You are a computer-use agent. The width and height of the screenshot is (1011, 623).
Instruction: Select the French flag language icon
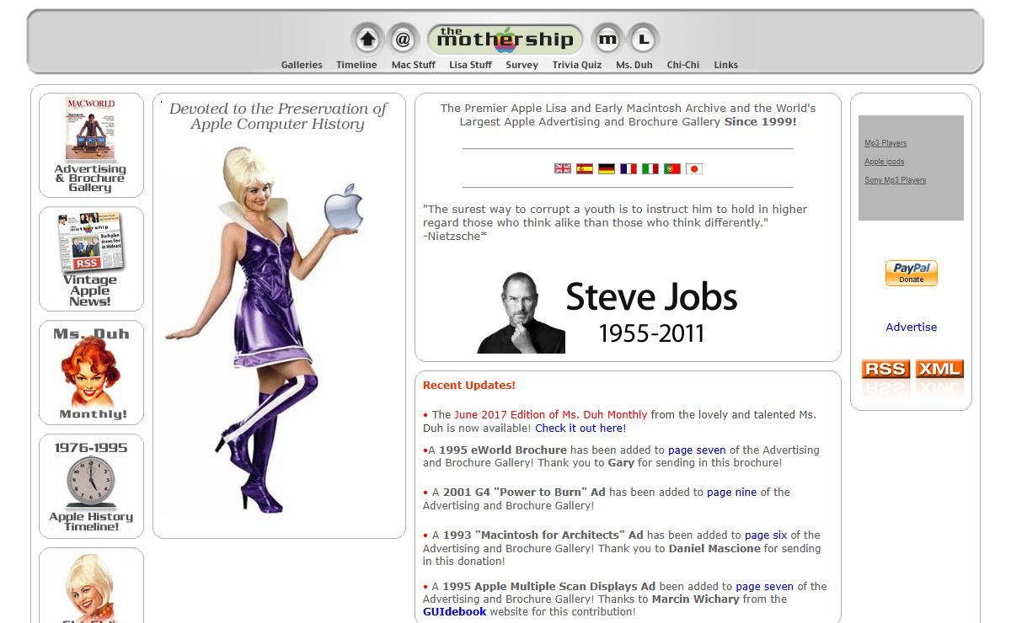629,168
